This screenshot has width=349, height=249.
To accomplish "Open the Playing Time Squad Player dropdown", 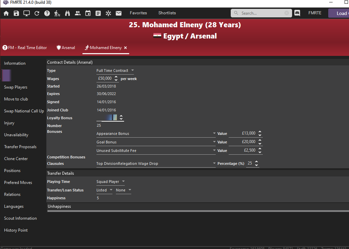I will [110, 182].
